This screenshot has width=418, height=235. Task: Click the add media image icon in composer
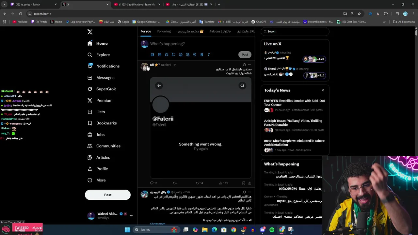coord(152,55)
